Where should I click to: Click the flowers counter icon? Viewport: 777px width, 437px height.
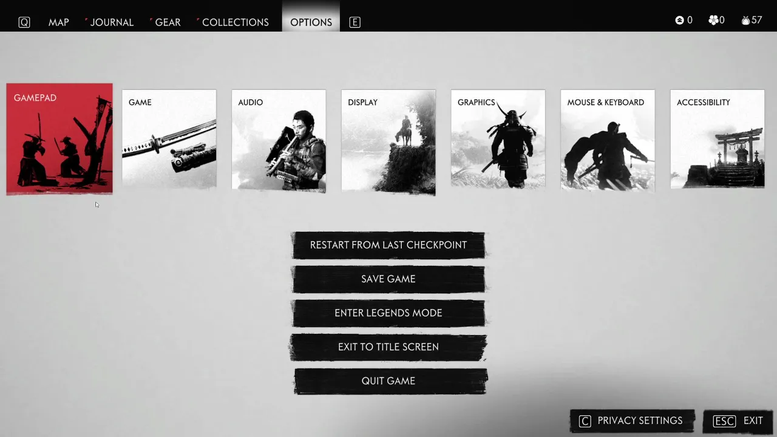click(713, 21)
